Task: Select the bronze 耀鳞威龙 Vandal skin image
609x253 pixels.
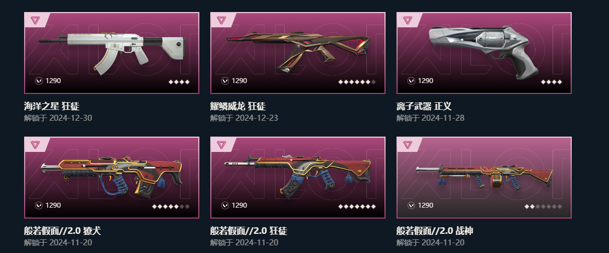Action: (298, 52)
